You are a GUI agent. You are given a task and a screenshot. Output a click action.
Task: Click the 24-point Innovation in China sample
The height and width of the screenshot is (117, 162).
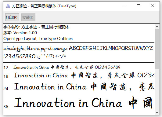click(x=84, y=87)
